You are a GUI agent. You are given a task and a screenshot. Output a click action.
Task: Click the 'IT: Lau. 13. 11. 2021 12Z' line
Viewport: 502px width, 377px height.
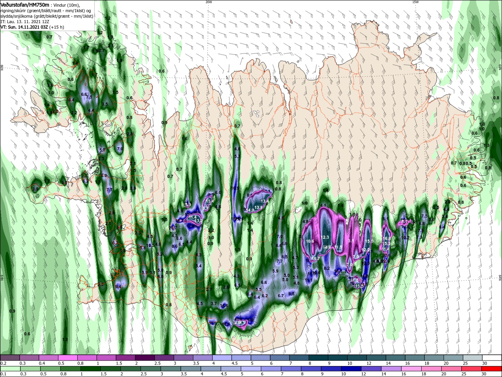[25, 22]
